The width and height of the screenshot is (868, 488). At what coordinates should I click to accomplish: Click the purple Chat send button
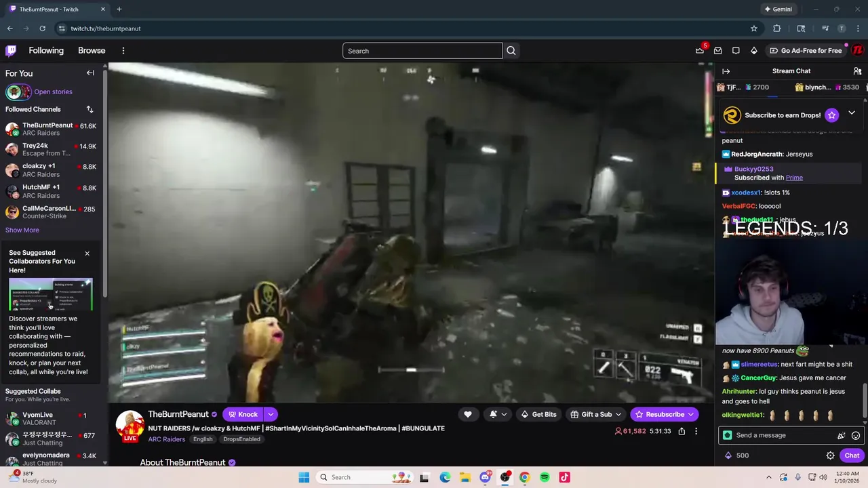tap(852, 455)
